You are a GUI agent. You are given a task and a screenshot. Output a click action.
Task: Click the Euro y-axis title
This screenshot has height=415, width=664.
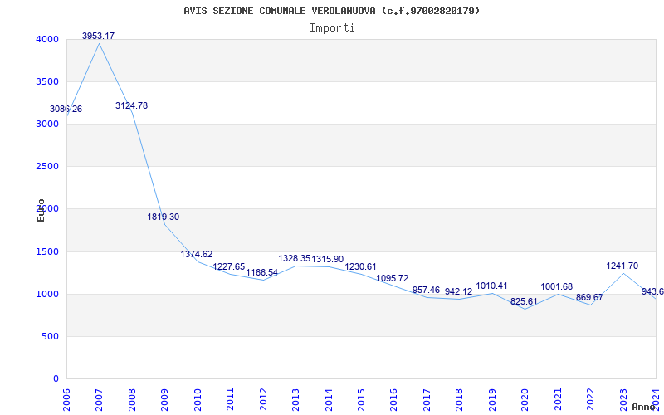(41, 211)
